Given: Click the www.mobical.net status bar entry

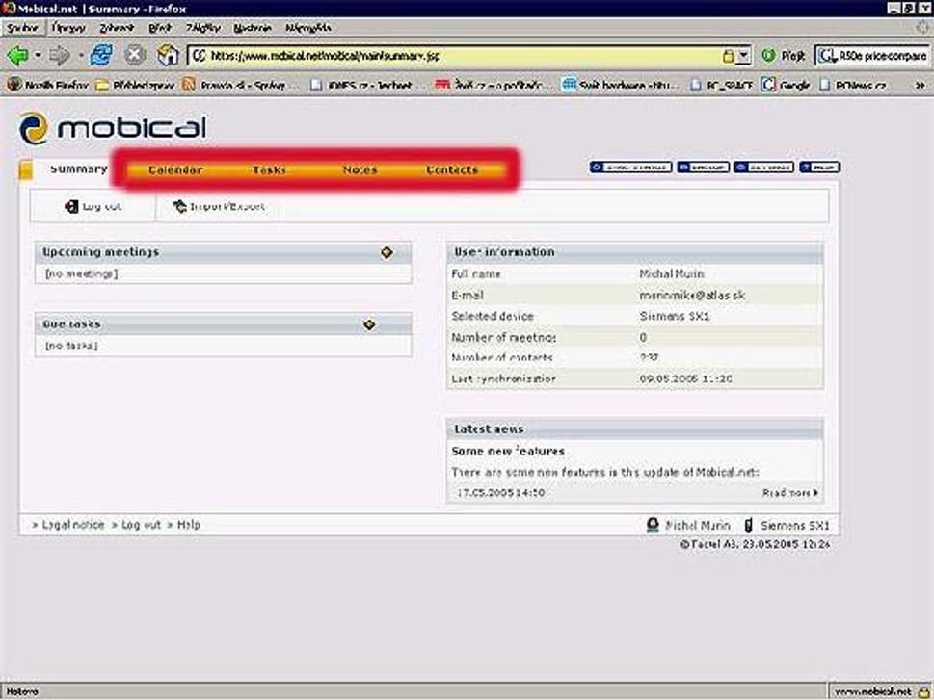Looking at the screenshot, I should pos(873,691).
